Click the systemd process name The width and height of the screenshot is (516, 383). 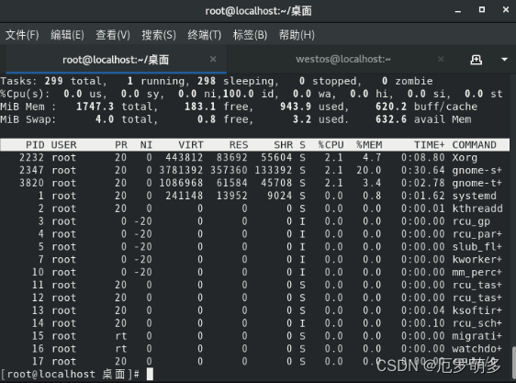(474, 196)
